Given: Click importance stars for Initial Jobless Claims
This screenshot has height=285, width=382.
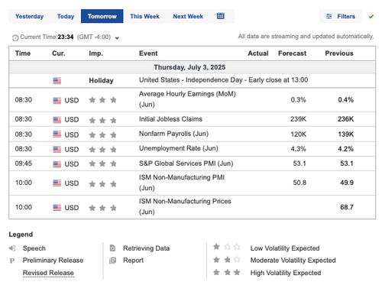Looking at the screenshot, I should [x=102, y=120].
